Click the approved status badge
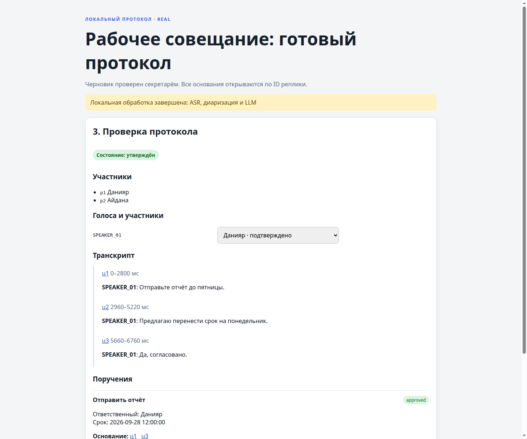 (416, 400)
